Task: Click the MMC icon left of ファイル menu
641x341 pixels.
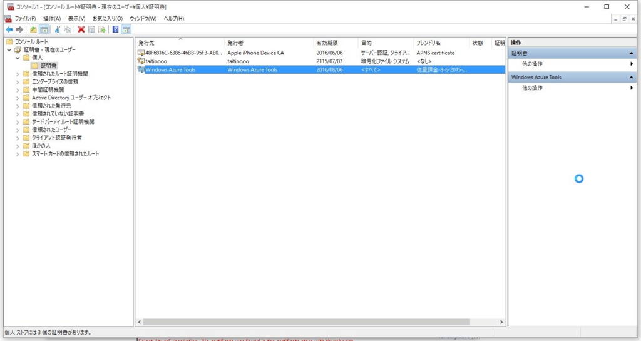Action: pyautogui.click(x=8, y=18)
